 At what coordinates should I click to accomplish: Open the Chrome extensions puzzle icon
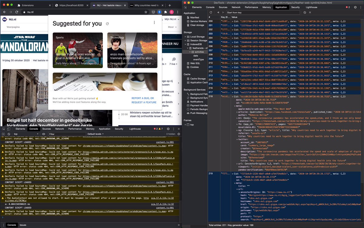pyautogui.click(x=165, y=12)
